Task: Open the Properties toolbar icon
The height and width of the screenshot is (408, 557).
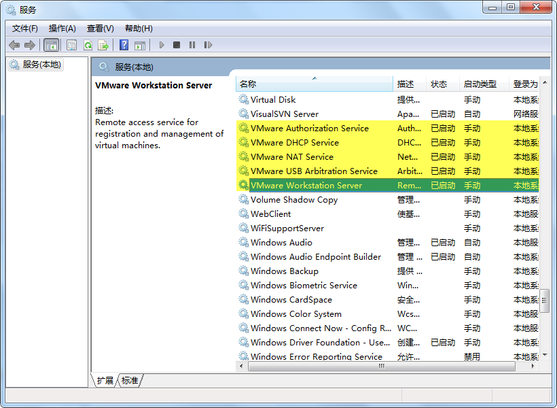Action: coord(71,45)
